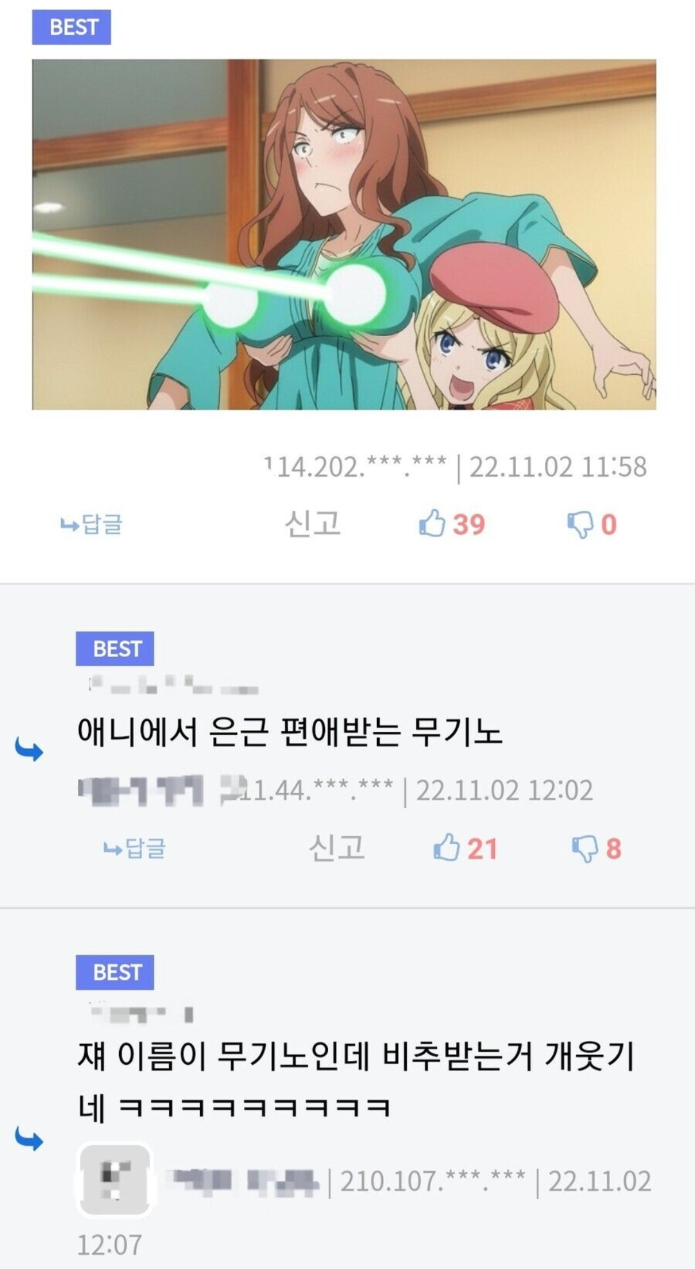Viewport: 695px width, 1269px height.
Task: Downvote the comment with 8 dislikes
Action: (x=585, y=848)
